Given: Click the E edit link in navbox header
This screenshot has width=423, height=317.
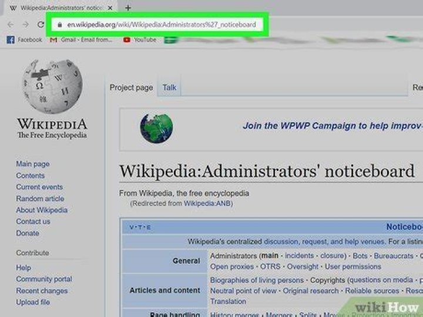Looking at the screenshot, I should click(149, 227).
